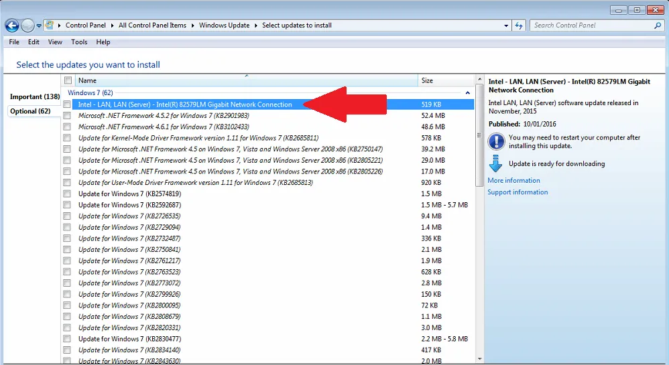Click list scrollbar up arrow

479,80
